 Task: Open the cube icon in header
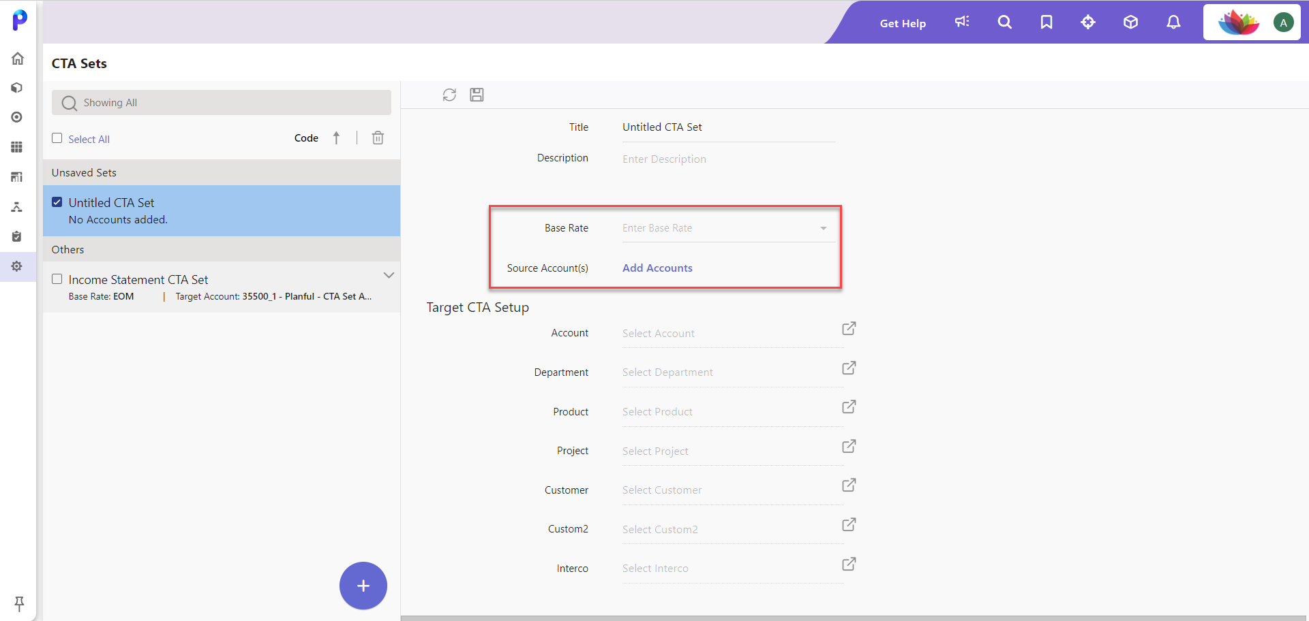pyautogui.click(x=1130, y=22)
